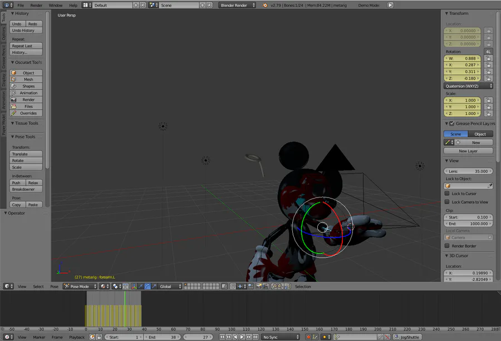Enable the Lock Camera to View checkbox
The image size is (501, 341).
coord(447,202)
